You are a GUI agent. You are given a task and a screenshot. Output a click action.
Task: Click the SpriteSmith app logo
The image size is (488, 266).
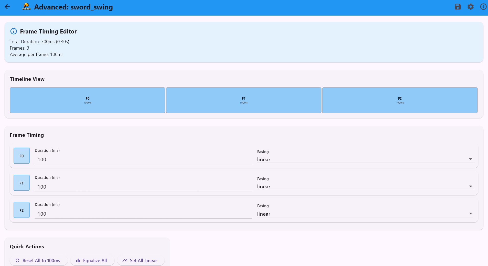(26, 6)
